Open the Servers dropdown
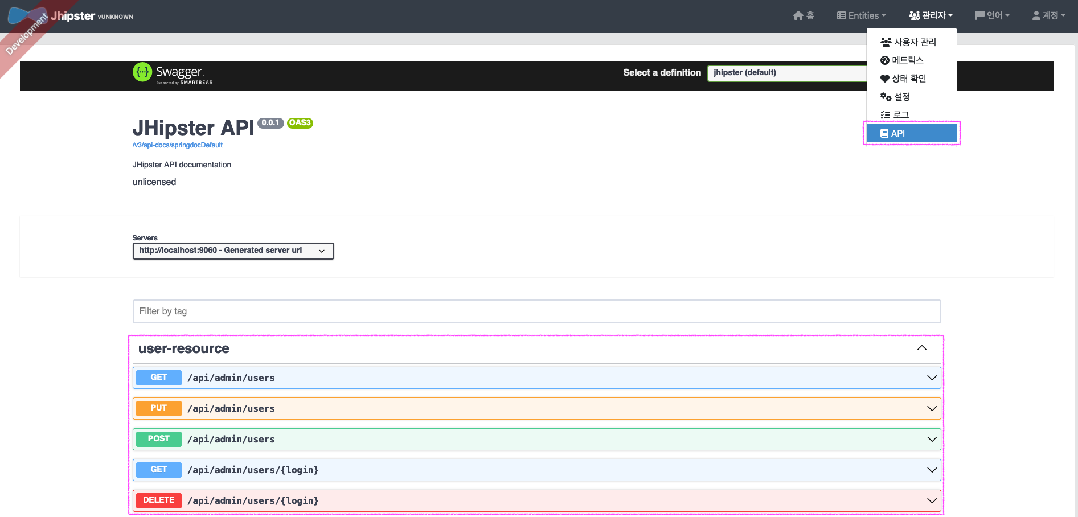 233,251
